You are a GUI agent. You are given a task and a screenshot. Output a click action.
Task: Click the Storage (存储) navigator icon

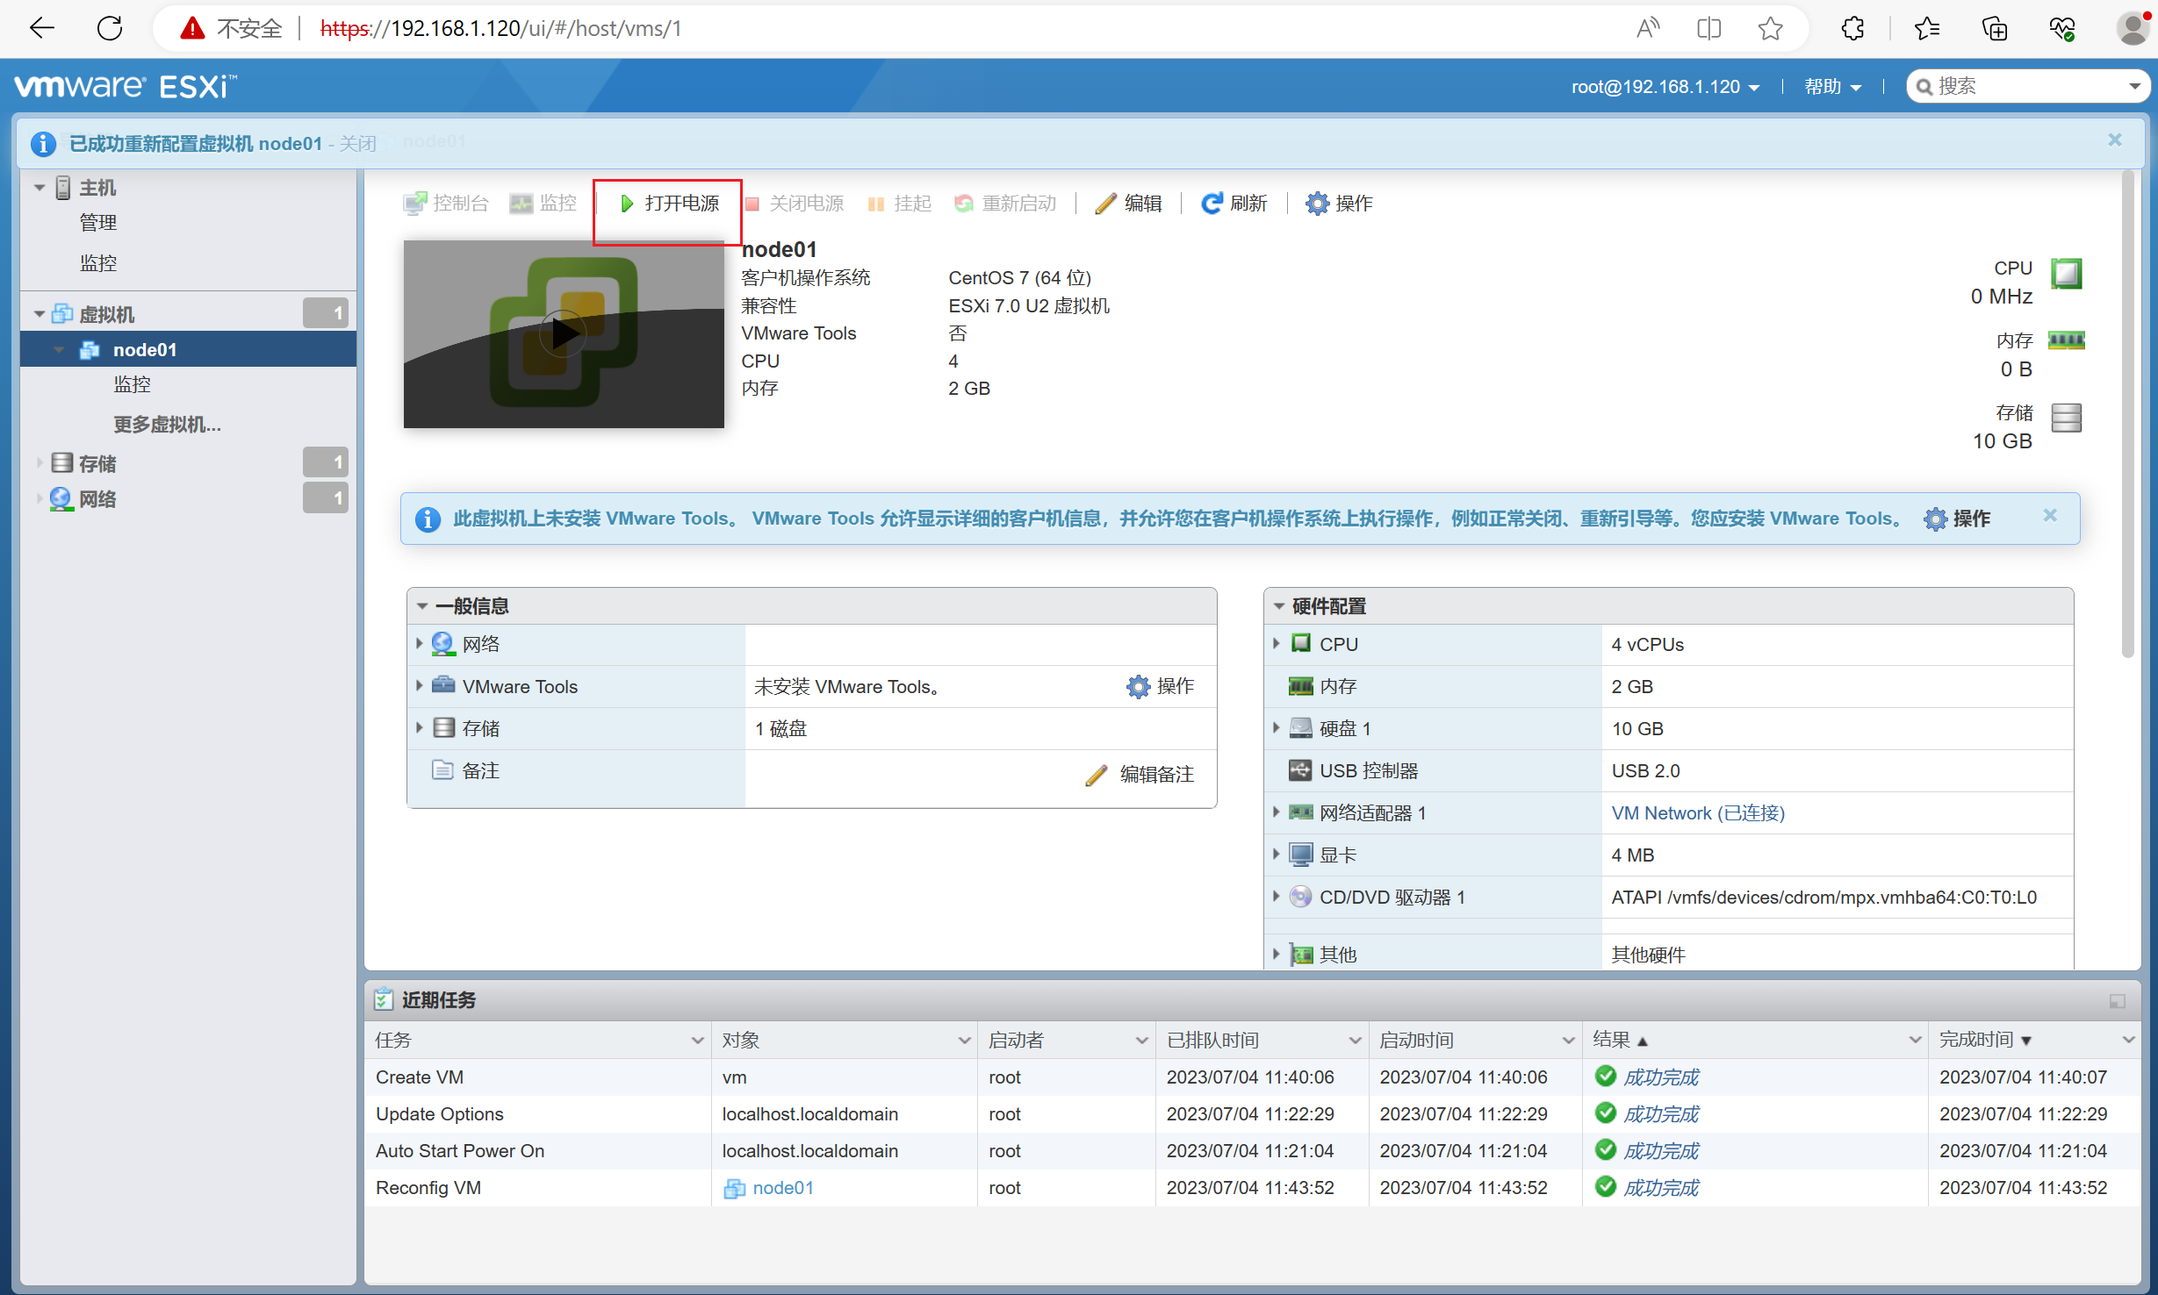(61, 463)
